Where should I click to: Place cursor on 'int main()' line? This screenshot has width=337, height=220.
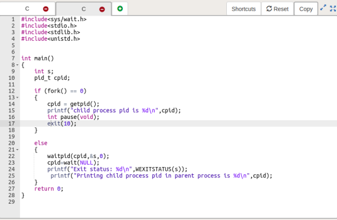[x=37, y=58]
